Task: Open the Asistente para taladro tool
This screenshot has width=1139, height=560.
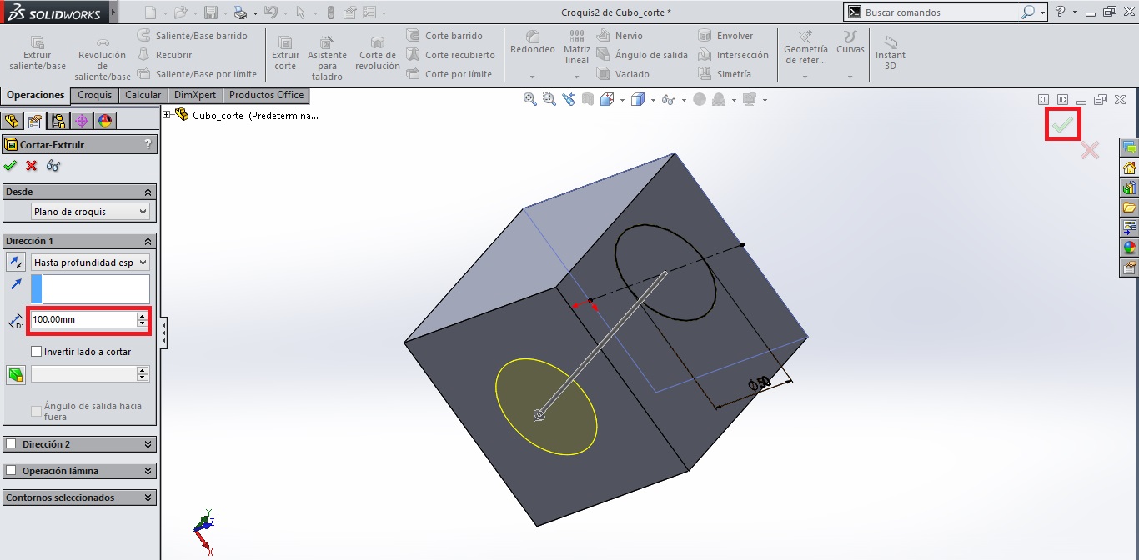Action: pyautogui.click(x=327, y=52)
